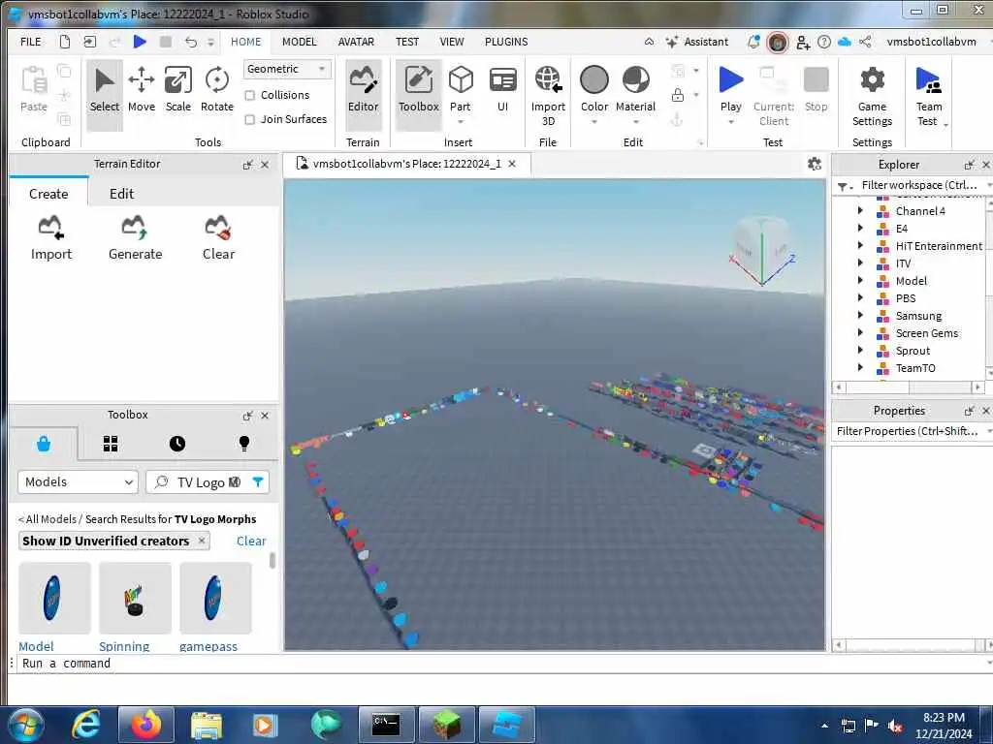
Task: Click the Clear filters link
Action: pyautogui.click(x=251, y=541)
